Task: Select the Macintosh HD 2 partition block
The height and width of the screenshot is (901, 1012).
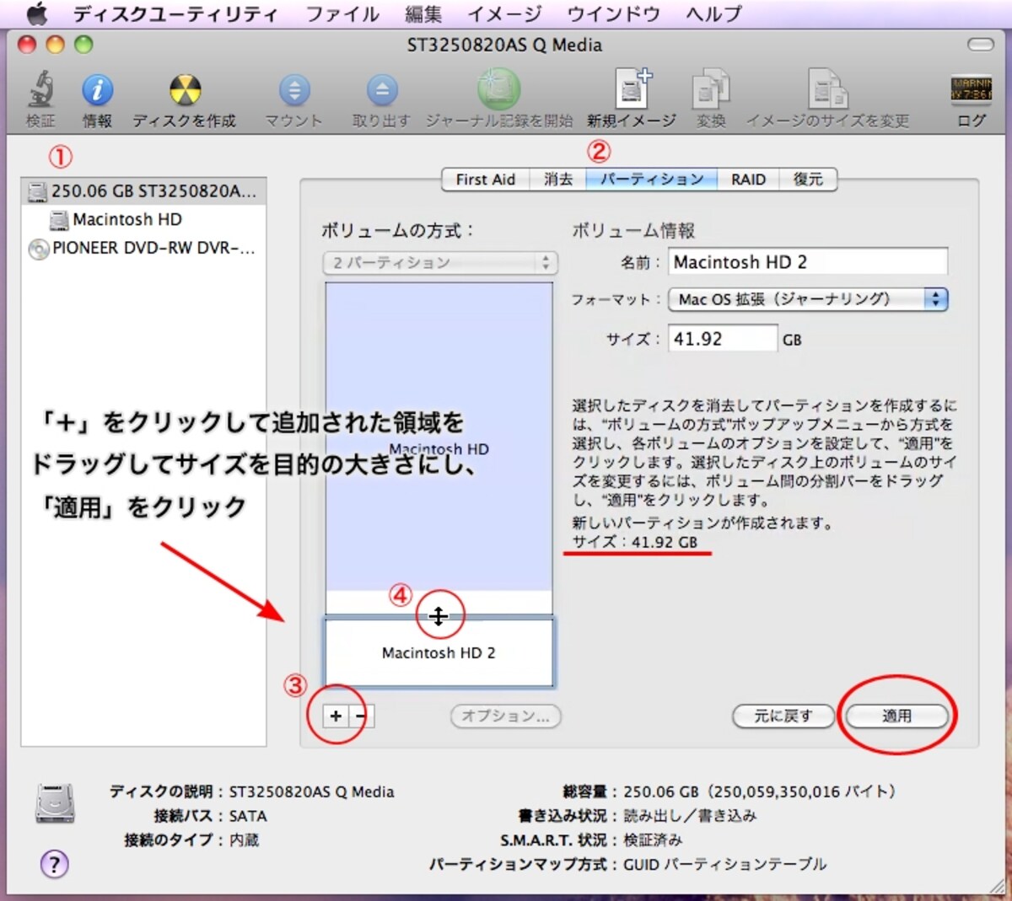Action: [439, 652]
